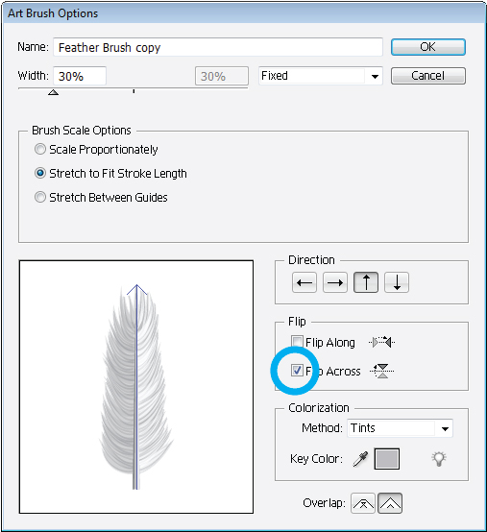The width and height of the screenshot is (487, 532).
Task: Enable the Flip Along checkbox
Action: coord(297,342)
